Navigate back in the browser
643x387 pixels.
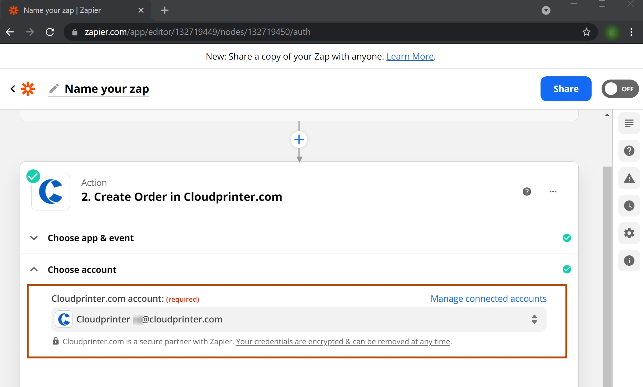tap(10, 32)
